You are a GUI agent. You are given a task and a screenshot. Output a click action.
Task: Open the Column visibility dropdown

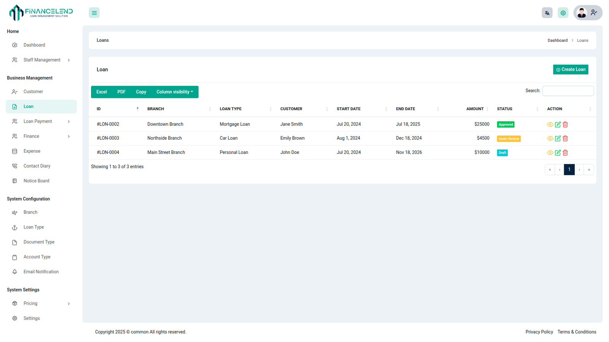point(175,92)
